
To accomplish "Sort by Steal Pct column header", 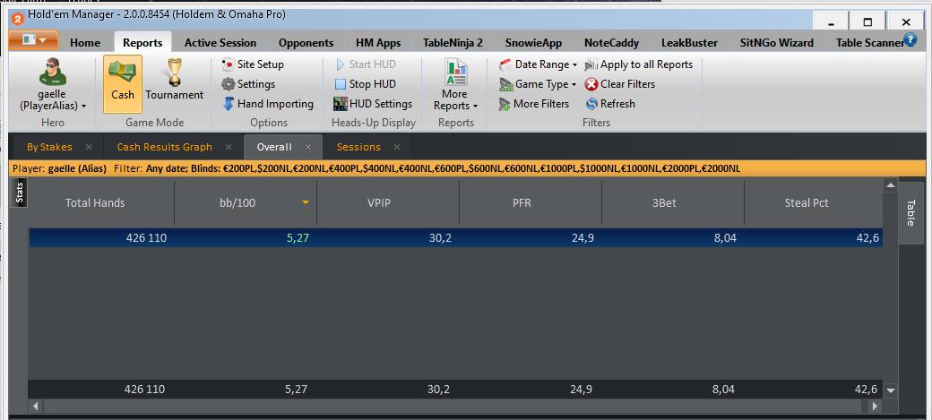I will (x=807, y=202).
